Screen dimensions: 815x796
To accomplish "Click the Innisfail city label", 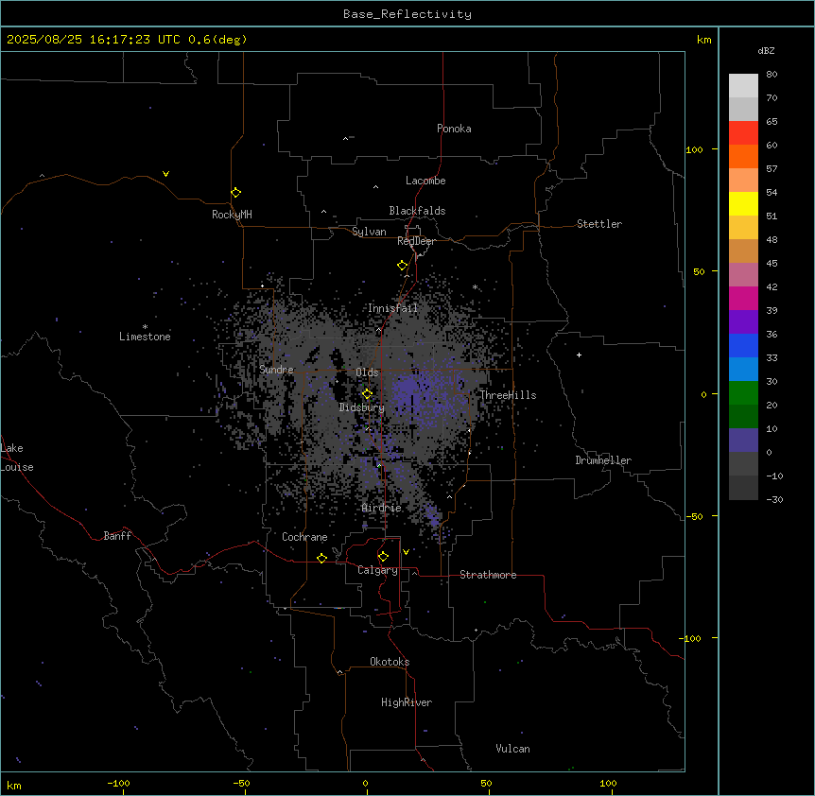I will point(392,308).
